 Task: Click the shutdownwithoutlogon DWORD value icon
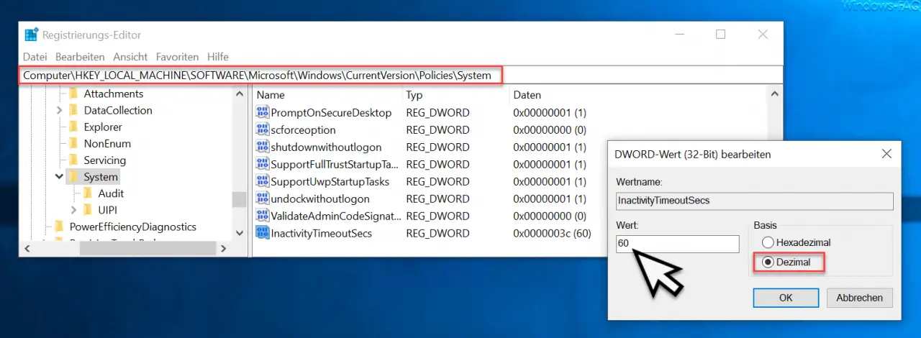coord(262,147)
